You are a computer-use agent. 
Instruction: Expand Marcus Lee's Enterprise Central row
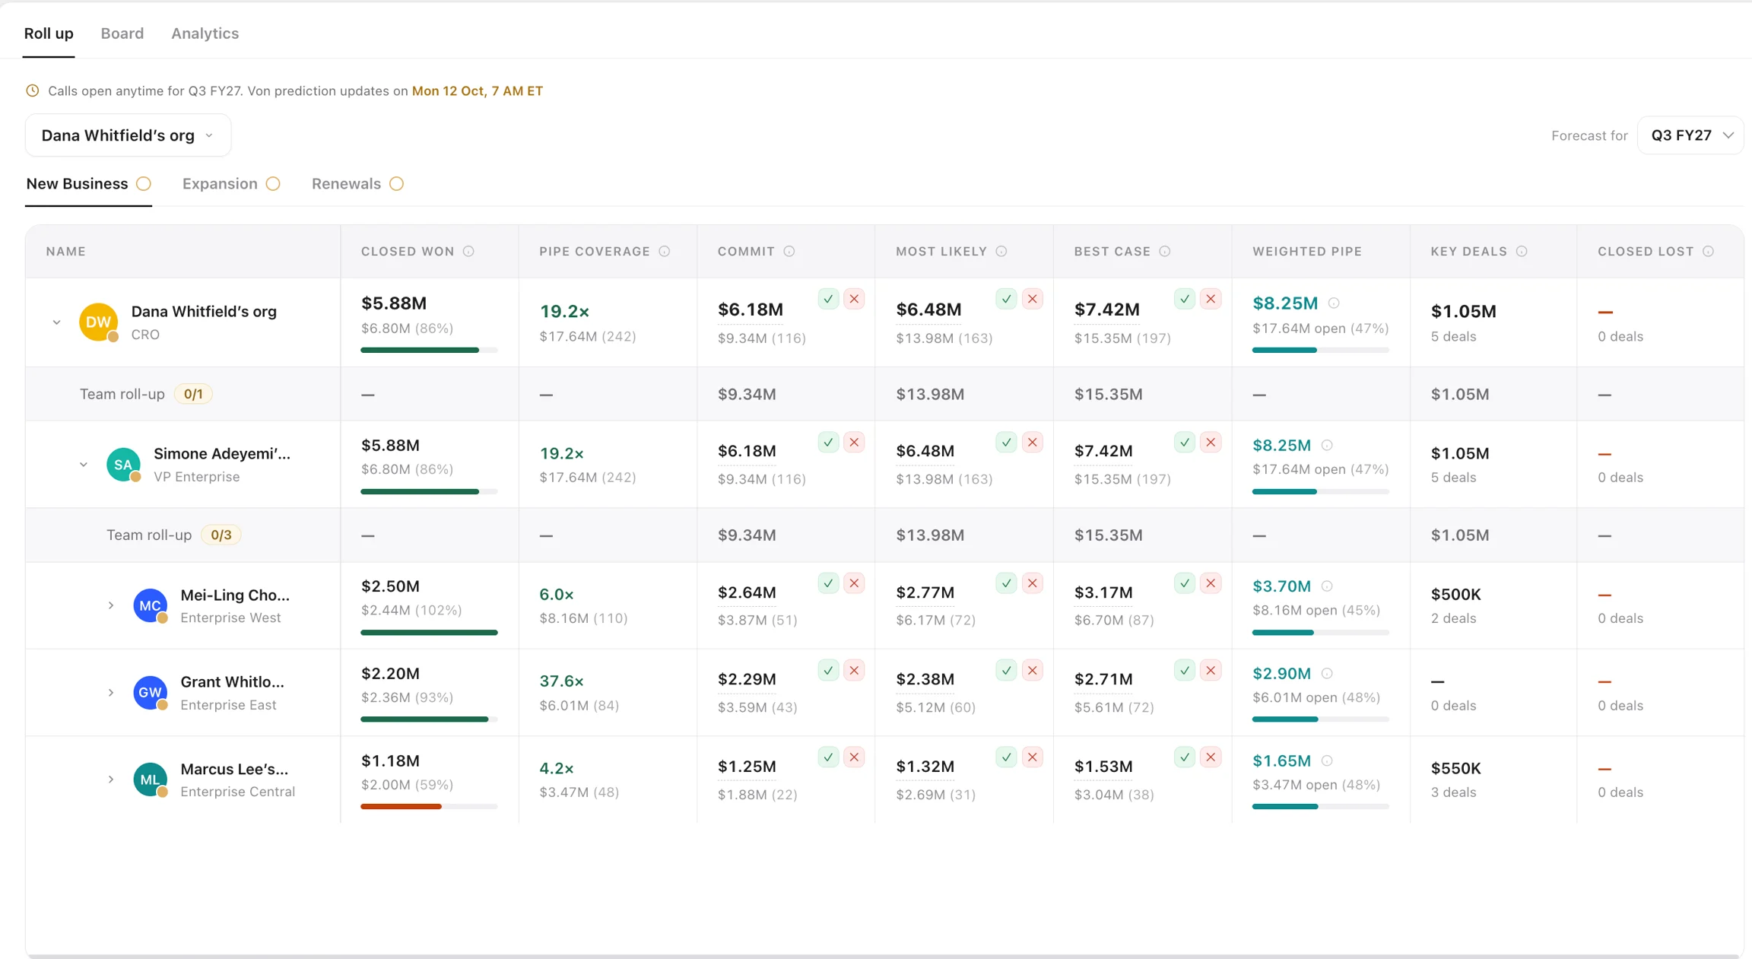pos(111,780)
